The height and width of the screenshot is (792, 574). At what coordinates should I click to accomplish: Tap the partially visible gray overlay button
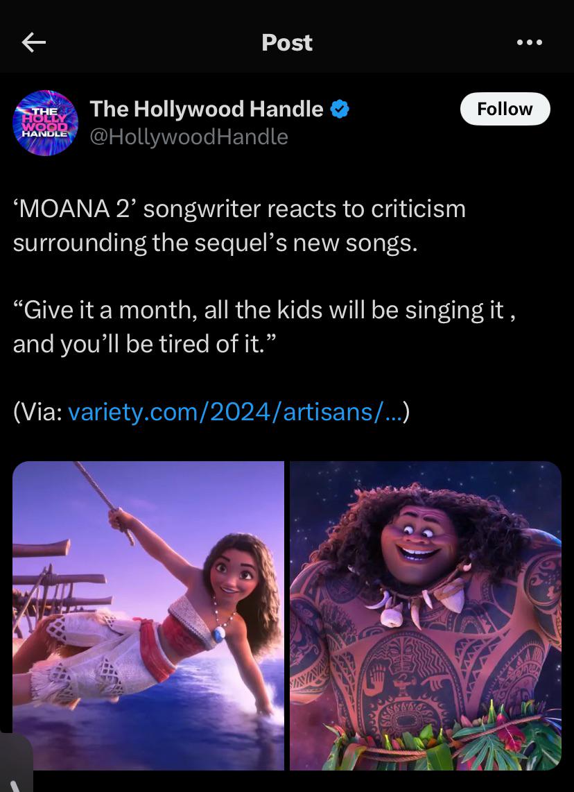[15, 763]
